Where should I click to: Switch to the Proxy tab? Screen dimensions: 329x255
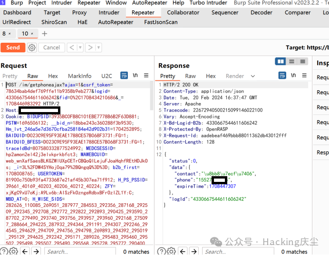(x=79, y=12)
